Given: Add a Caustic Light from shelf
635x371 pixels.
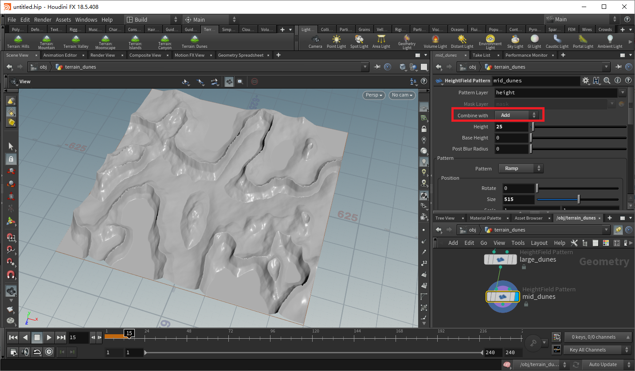Looking at the screenshot, I should pos(557,43).
